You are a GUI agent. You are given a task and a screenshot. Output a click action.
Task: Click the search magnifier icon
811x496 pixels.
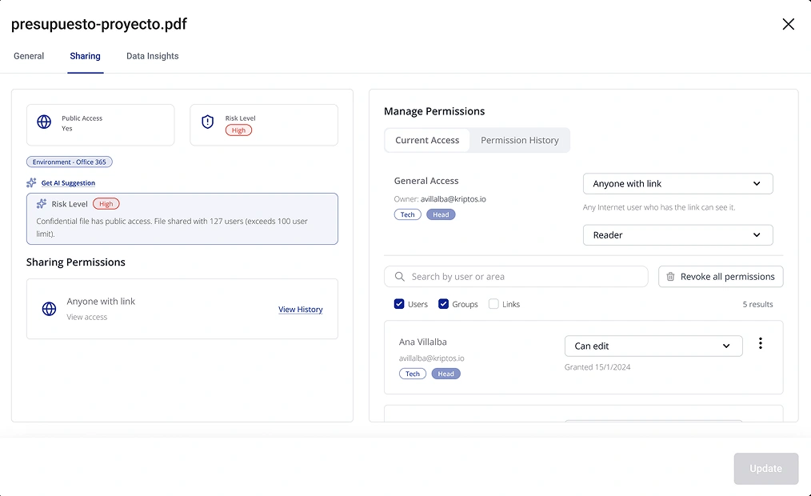399,276
